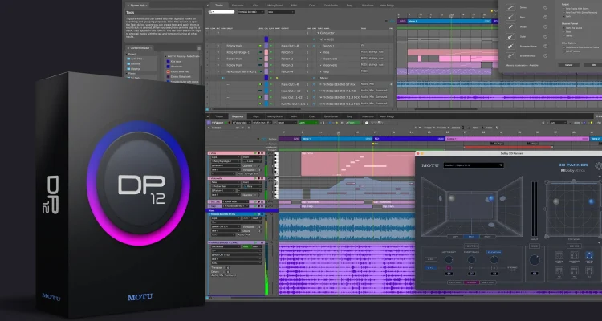This screenshot has height=321, width=602.
Task: Click the Audio Files folder icon in Content Browser
Action: pyautogui.click(x=128, y=59)
